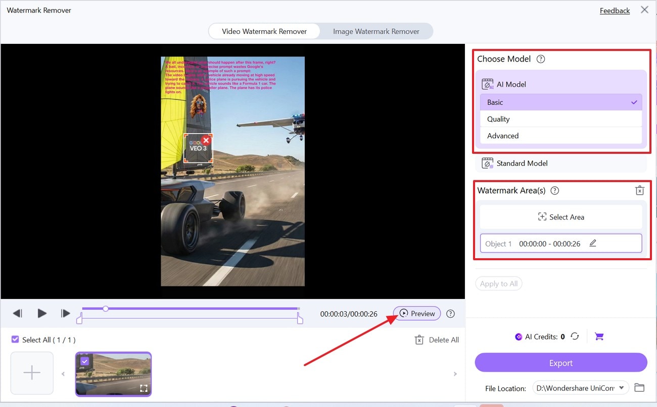Click the Export button
Screen dimensions: 657x407
coord(560,363)
